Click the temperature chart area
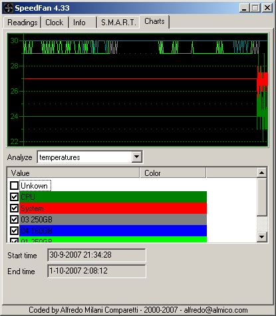The width and height of the screenshot is (276, 316). (x=138, y=90)
